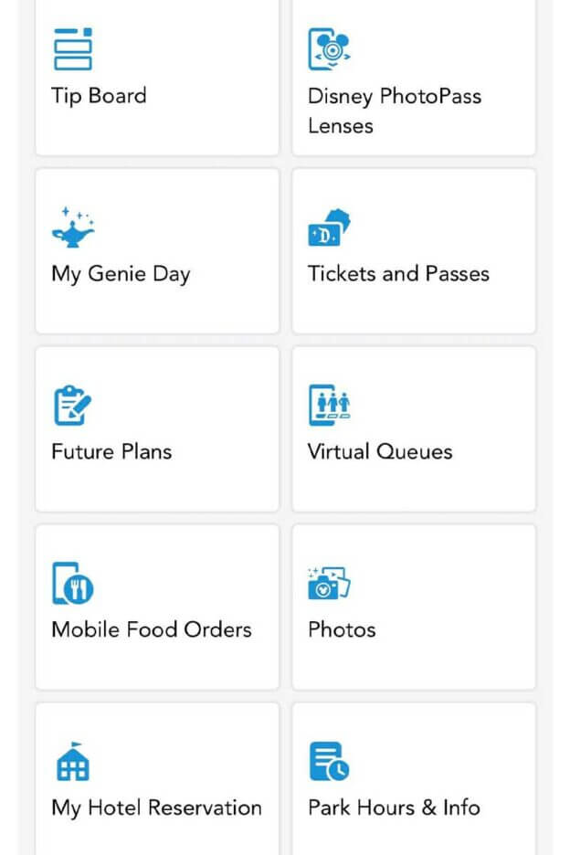Click the Tip Board label
Viewport: 570px width, 855px height.
tap(99, 96)
